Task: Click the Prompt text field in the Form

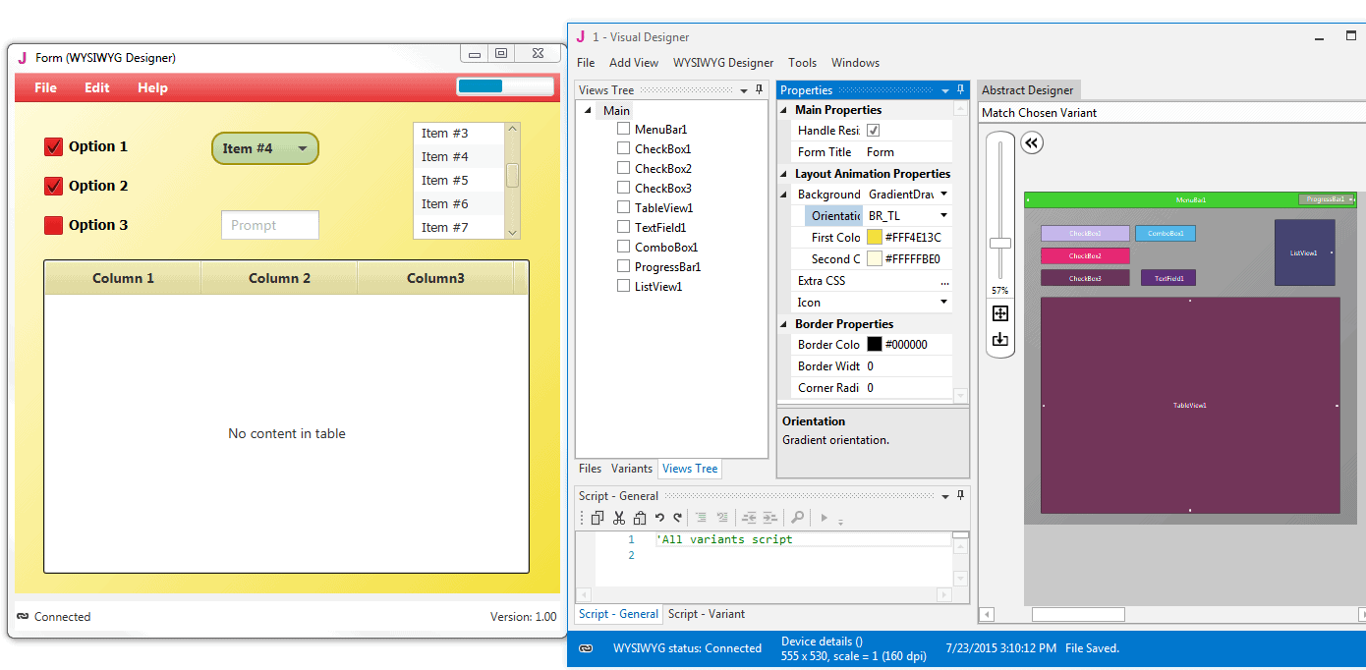Action: (270, 225)
